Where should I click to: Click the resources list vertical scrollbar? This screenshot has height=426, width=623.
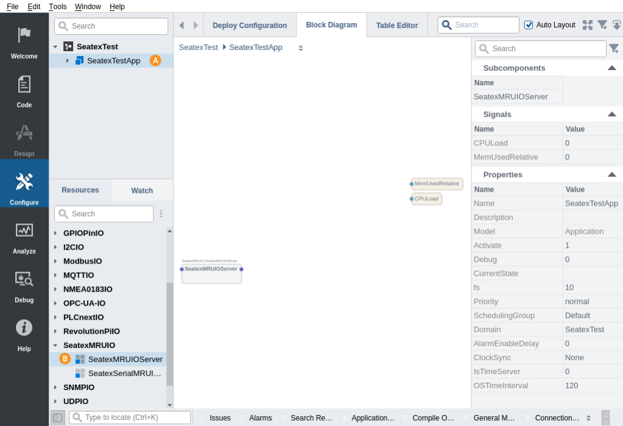169,333
